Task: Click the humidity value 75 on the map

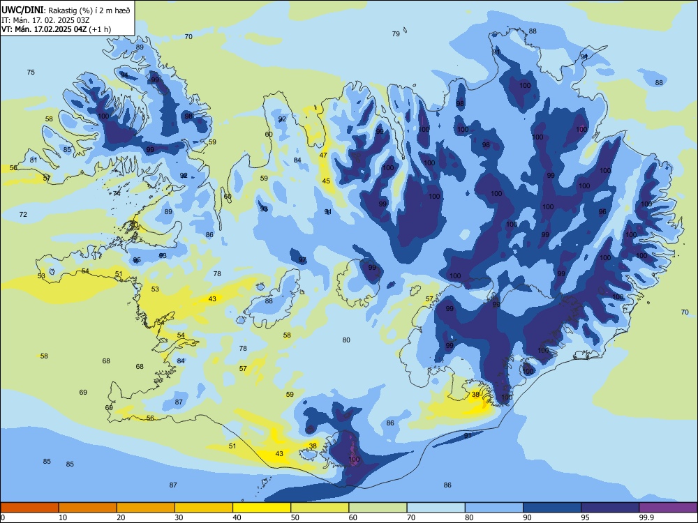Action: point(31,72)
